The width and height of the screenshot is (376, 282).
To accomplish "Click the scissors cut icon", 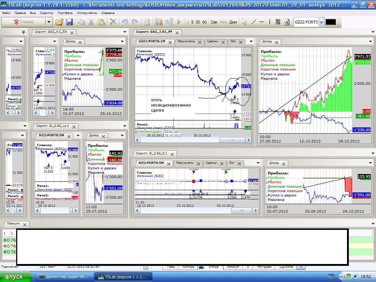I will pos(91,22).
